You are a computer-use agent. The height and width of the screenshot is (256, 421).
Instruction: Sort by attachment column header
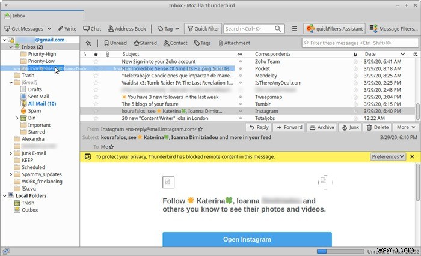tap(108, 54)
